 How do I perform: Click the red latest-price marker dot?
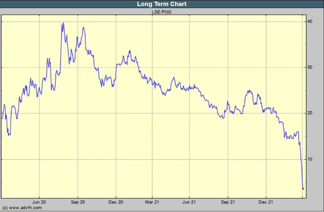point(303,189)
